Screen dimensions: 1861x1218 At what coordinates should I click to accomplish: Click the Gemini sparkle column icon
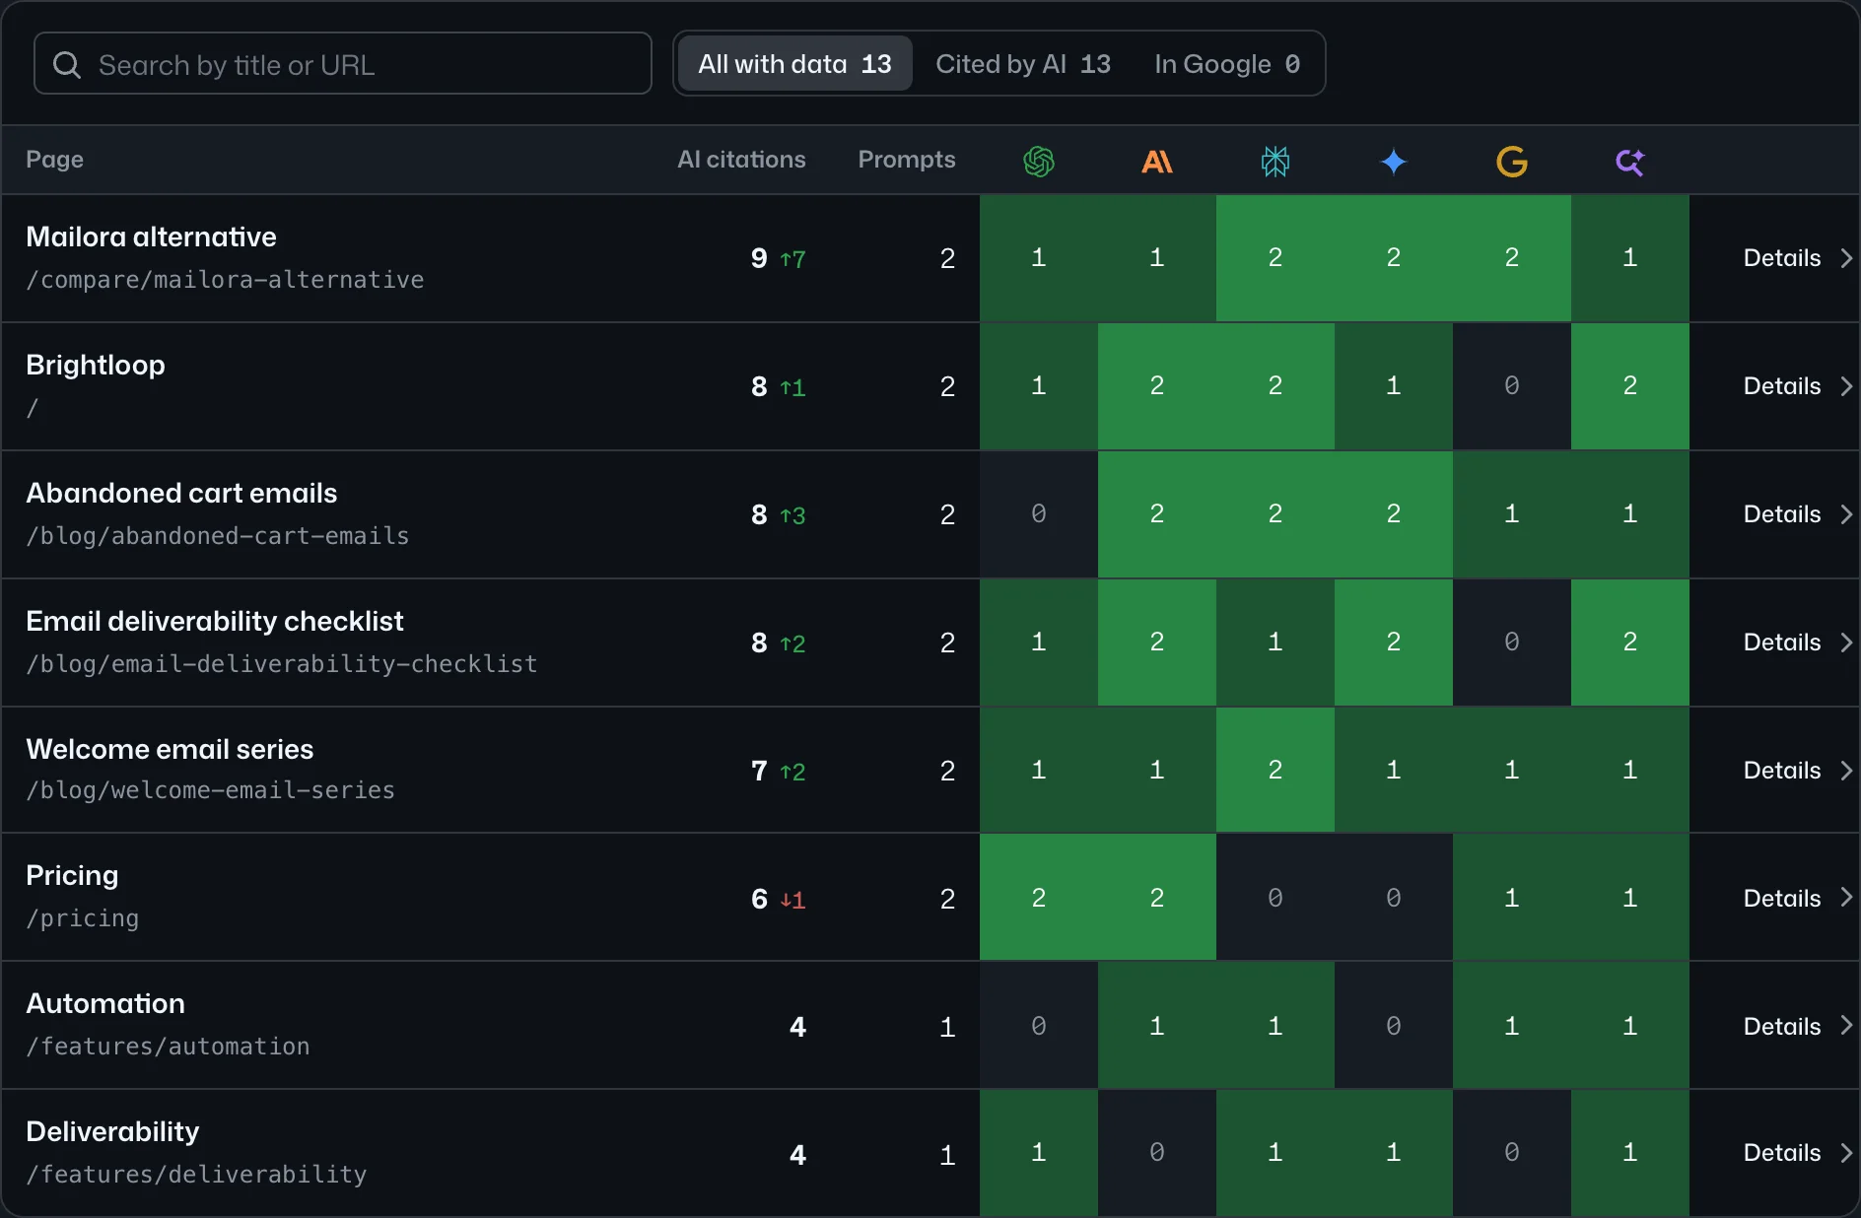(1394, 161)
